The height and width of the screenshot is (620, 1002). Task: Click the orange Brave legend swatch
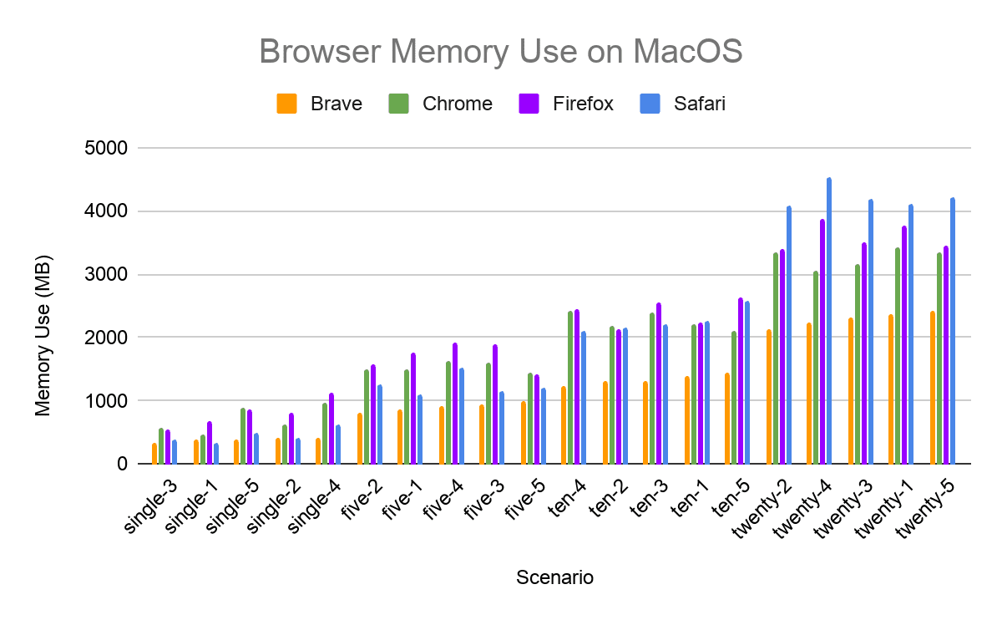coord(288,104)
